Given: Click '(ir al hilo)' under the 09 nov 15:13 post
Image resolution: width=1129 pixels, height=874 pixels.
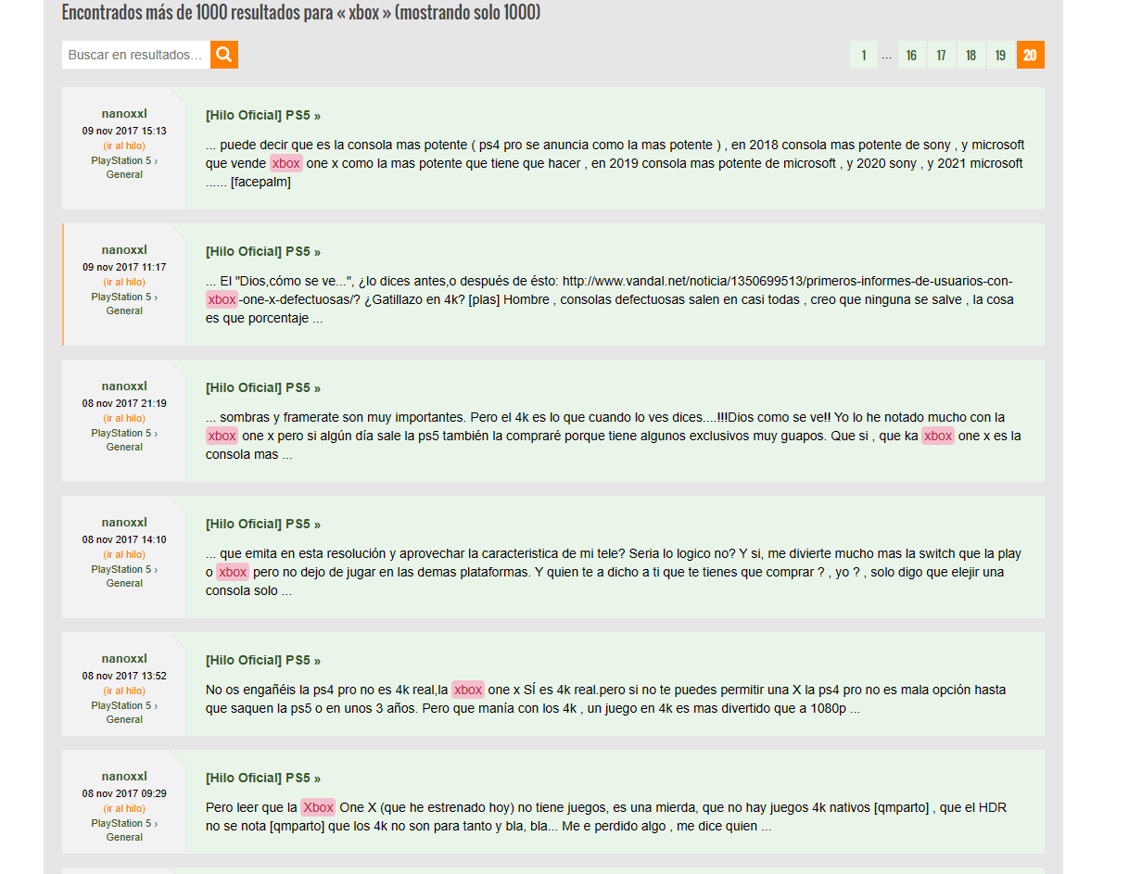Looking at the screenshot, I should pos(124,146).
